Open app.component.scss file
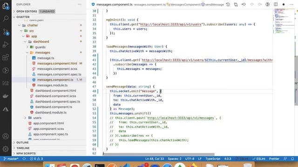Image resolution: width=298 pixels, height=167 pixels. pyautogui.click(x=49, y=128)
